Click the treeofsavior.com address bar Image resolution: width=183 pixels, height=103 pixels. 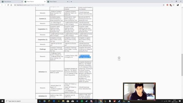coord(89,5)
